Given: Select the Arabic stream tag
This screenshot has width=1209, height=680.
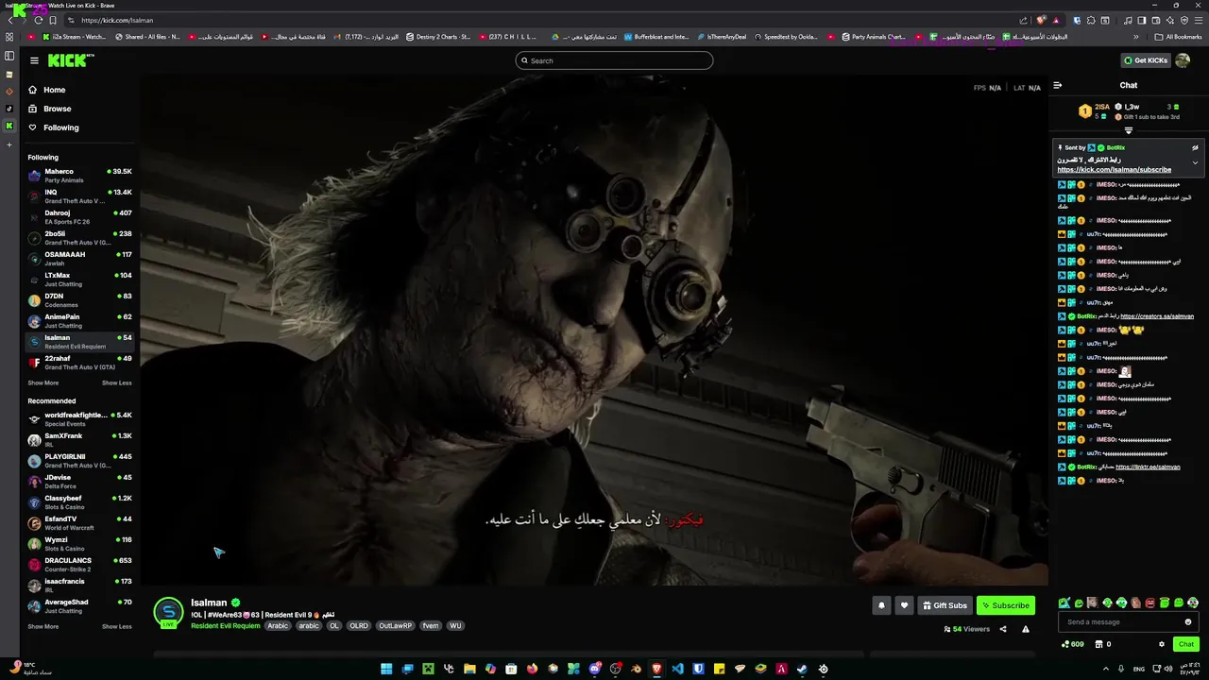Looking at the screenshot, I should (278, 625).
